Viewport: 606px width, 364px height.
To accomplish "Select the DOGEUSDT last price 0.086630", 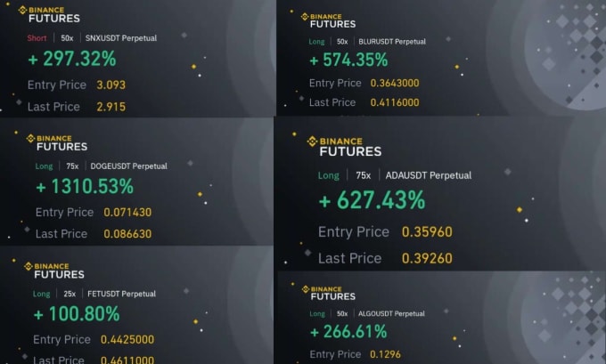I will [127, 233].
